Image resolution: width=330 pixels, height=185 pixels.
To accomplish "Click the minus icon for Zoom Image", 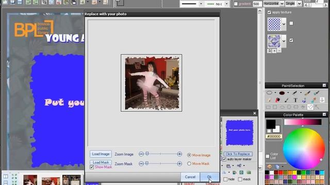I will tap(141, 154).
